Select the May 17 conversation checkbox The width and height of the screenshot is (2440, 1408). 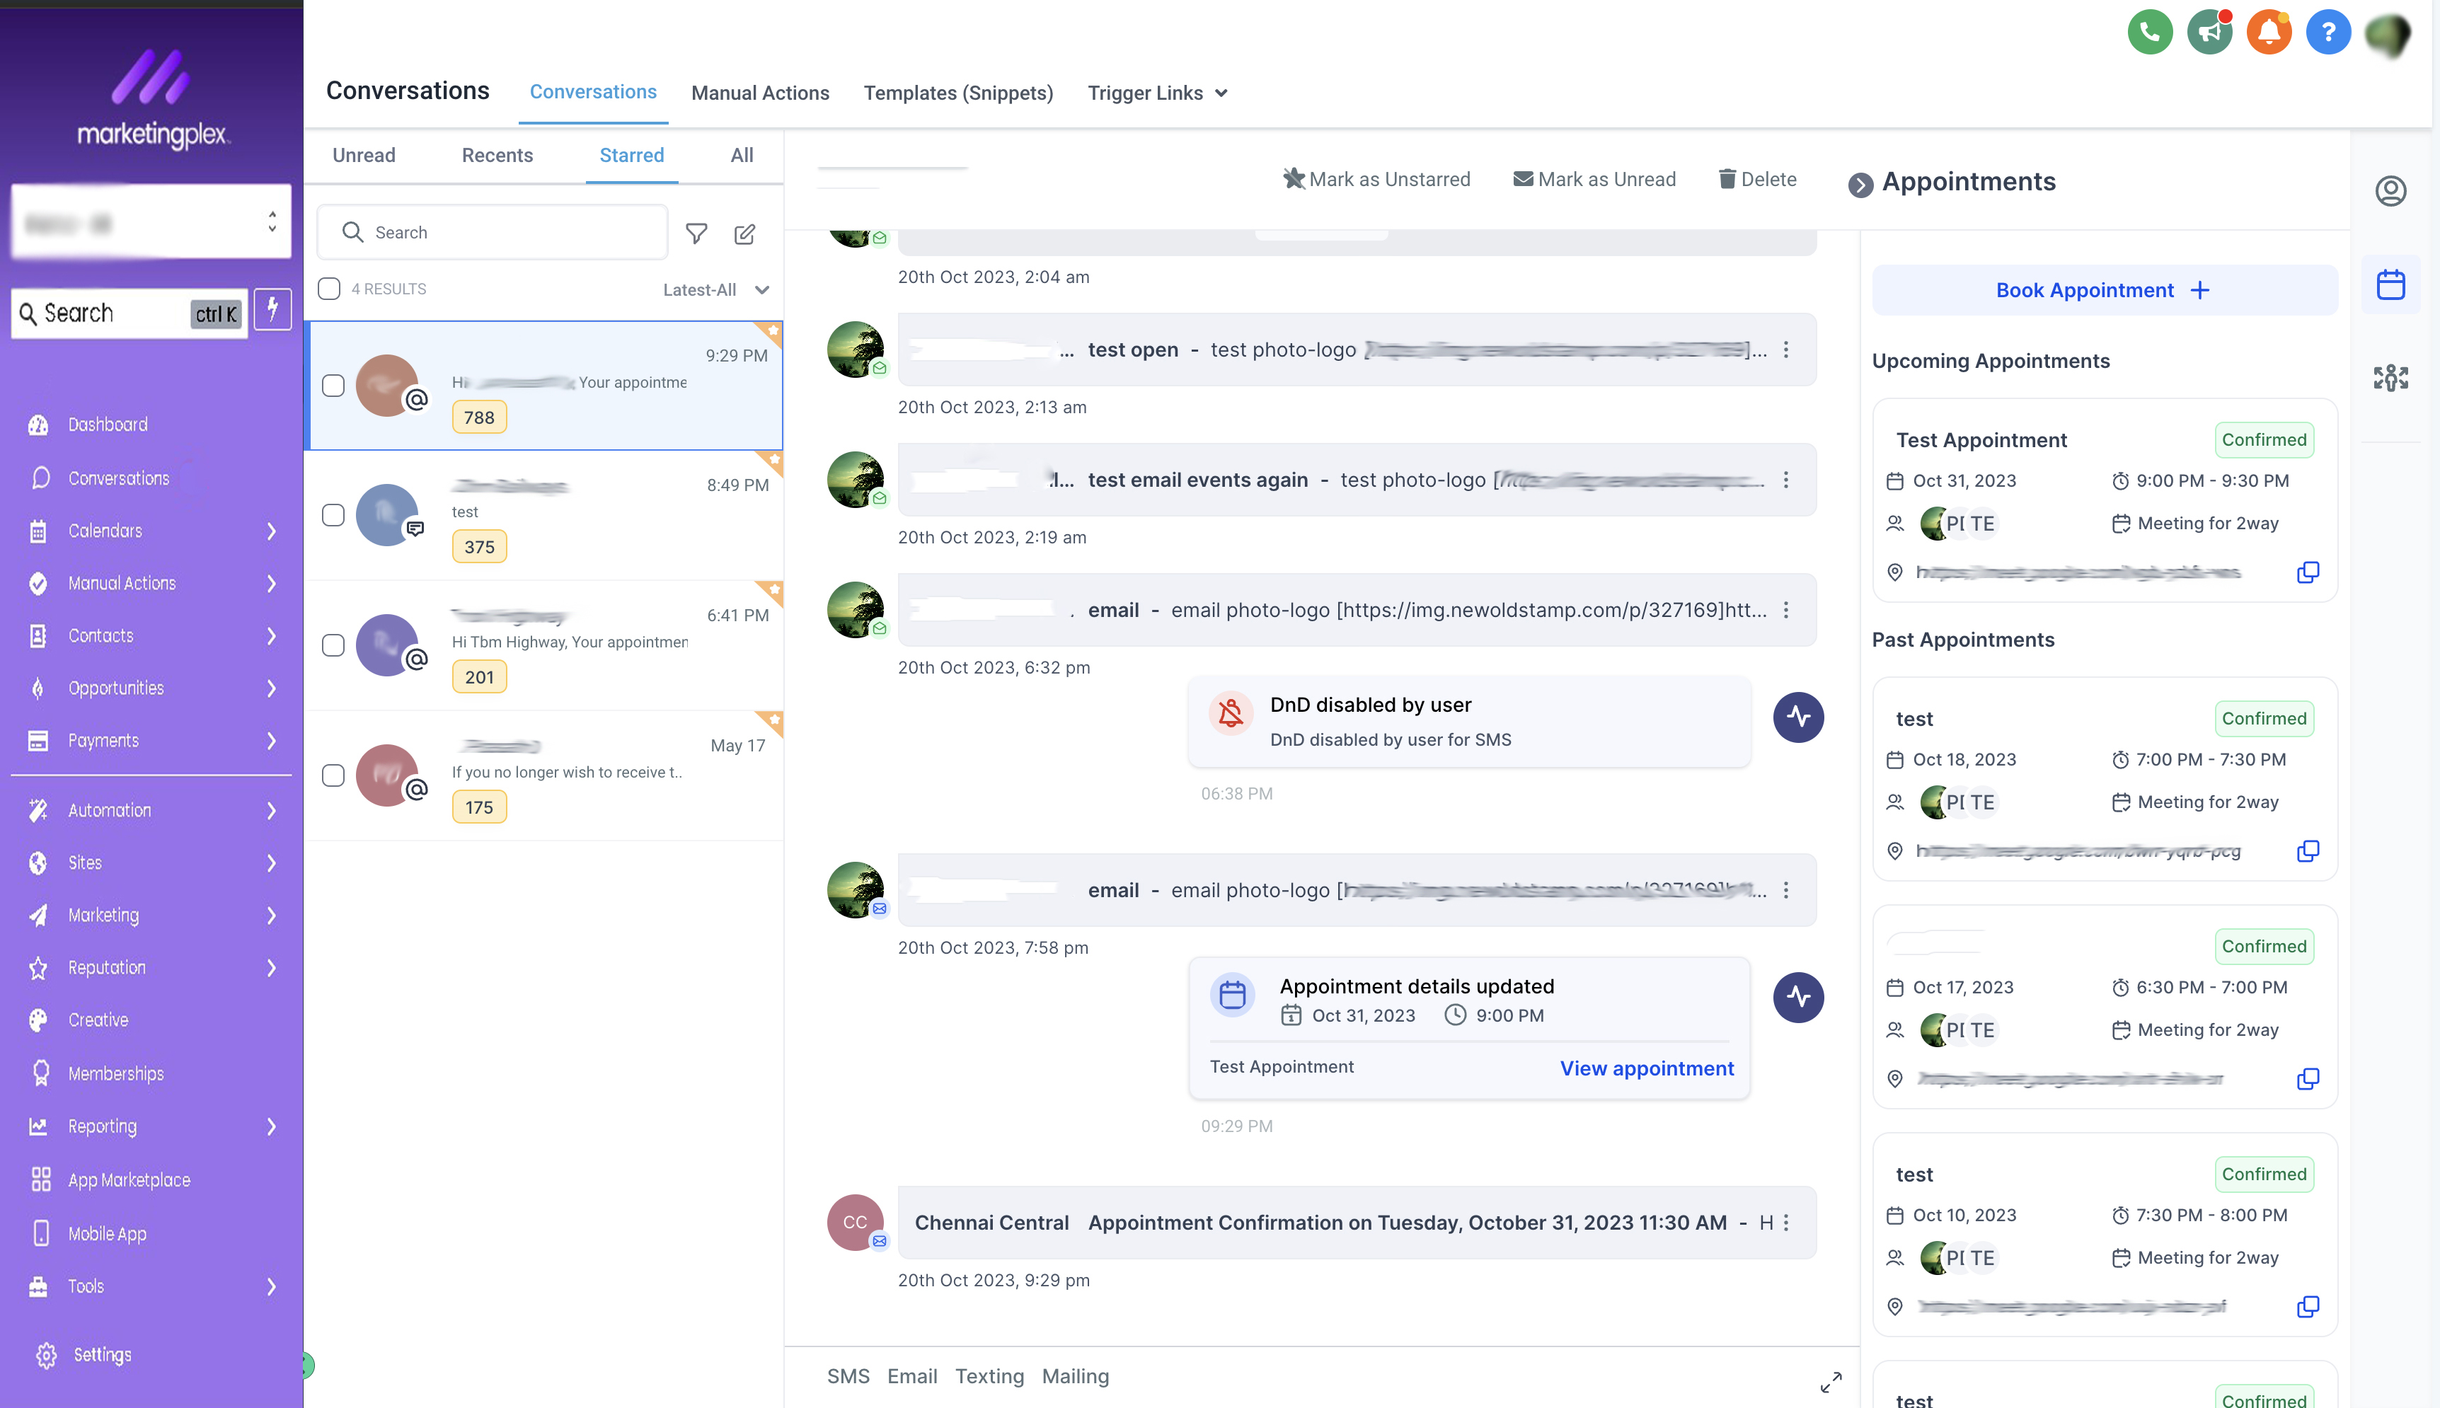333,775
